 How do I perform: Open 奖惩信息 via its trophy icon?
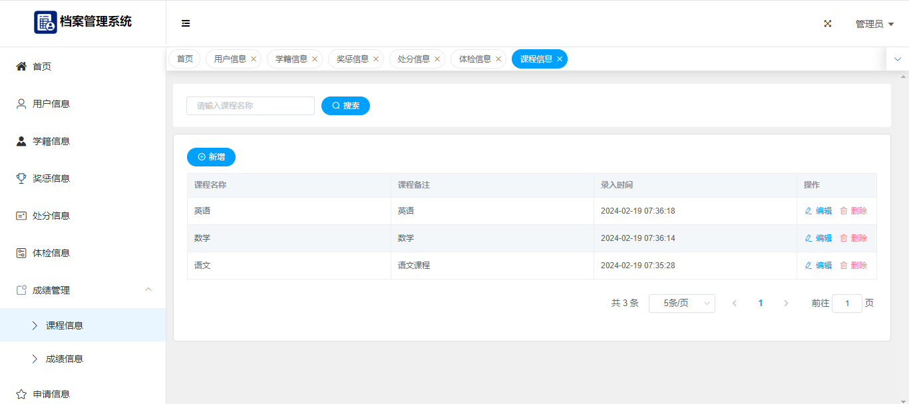21,178
